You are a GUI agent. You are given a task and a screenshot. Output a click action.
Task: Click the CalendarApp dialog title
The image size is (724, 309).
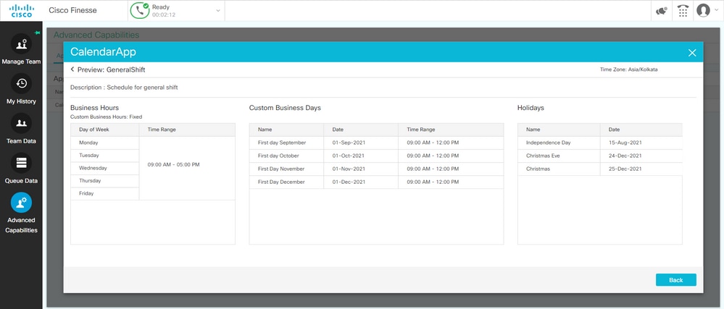coord(103,51)
